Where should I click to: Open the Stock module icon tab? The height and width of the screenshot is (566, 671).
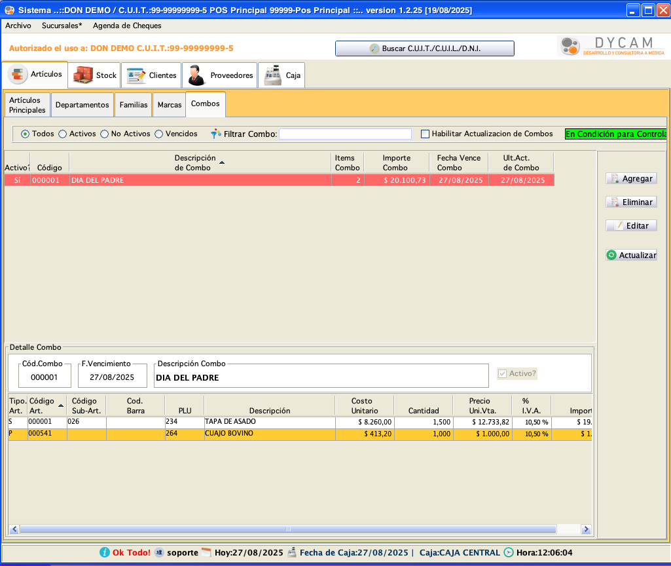95,75
